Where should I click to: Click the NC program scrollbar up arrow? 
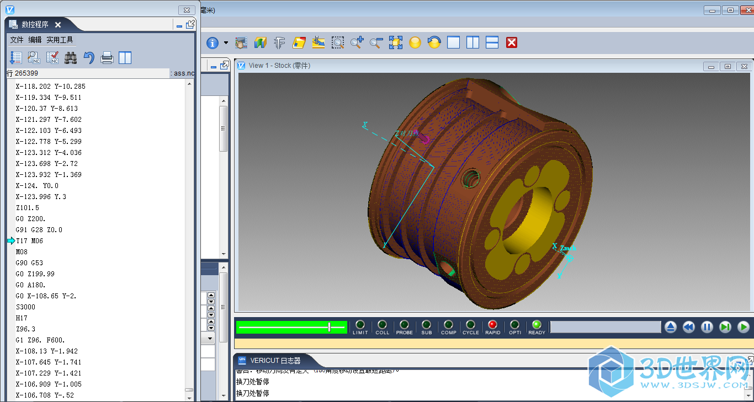[189, 84]
